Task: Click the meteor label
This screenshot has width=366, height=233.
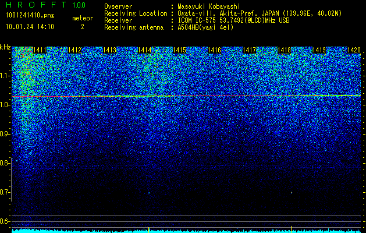Action: 83,18
